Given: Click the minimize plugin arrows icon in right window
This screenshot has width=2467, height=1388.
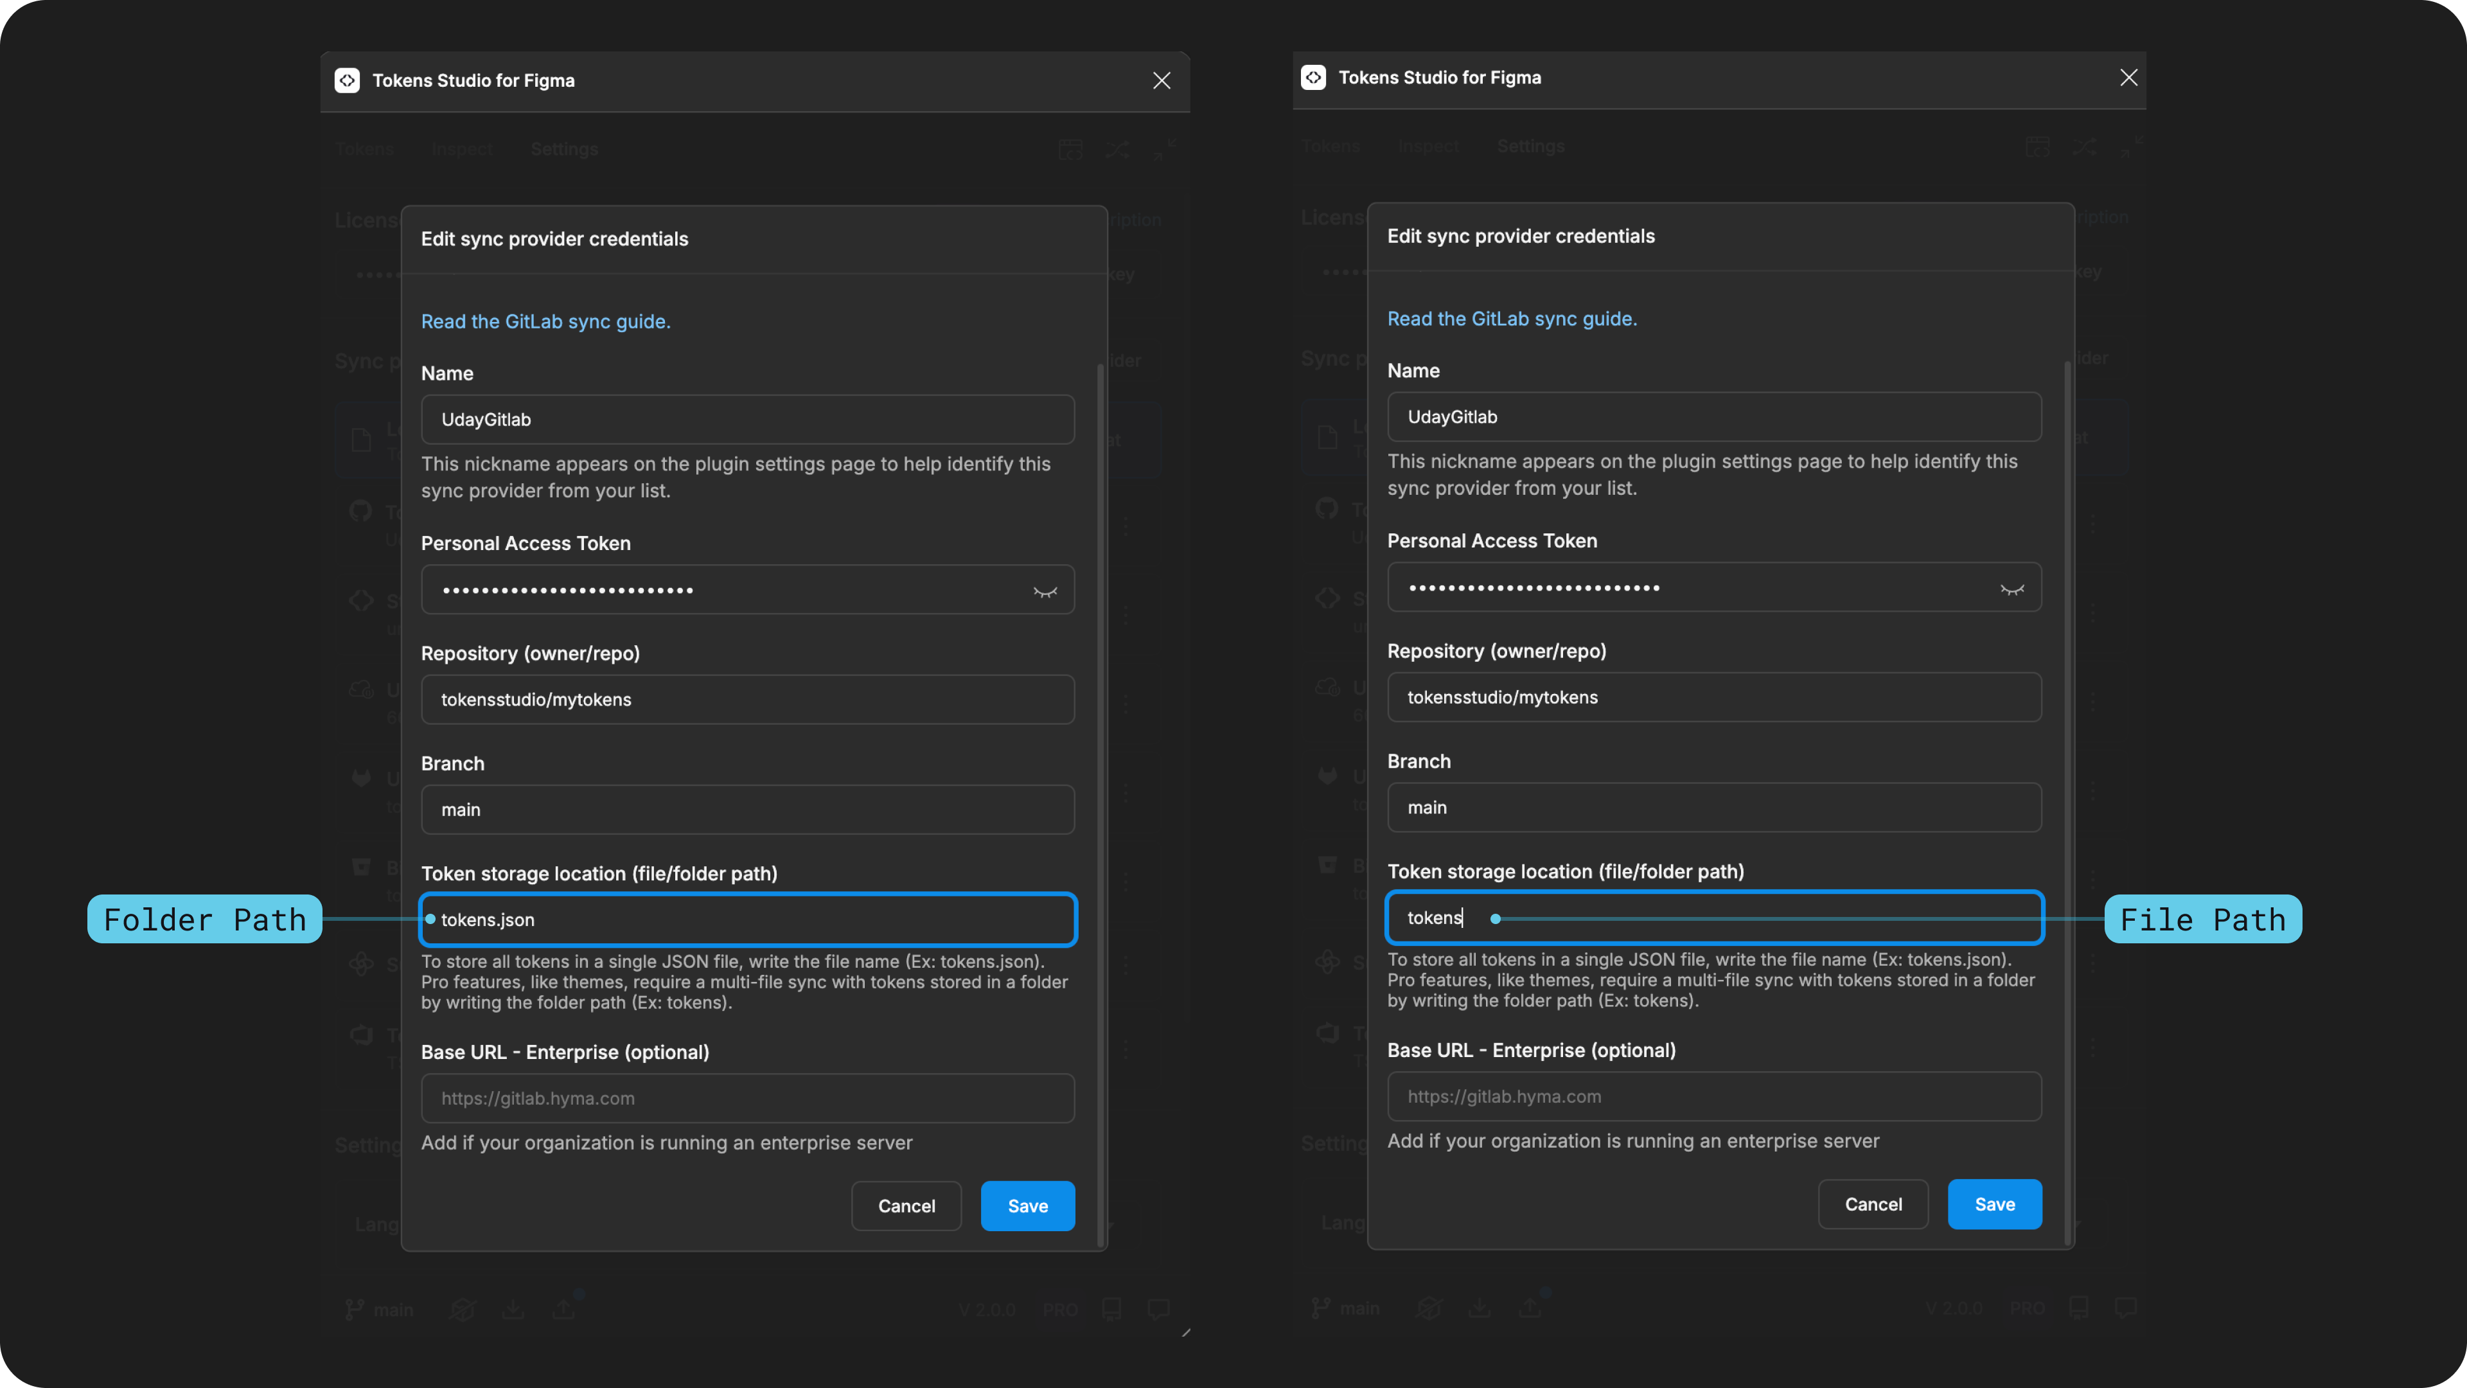Looking at the screenshot, I should coord(2132,147).
